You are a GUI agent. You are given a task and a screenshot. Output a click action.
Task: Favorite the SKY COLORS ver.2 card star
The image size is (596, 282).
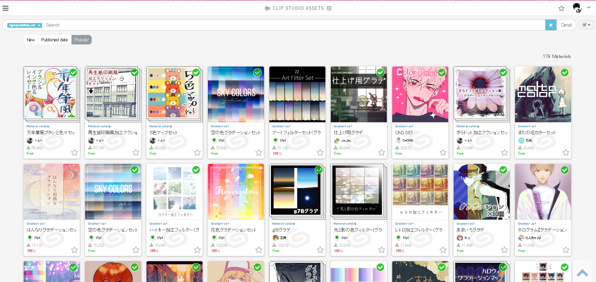coord(136,250)
